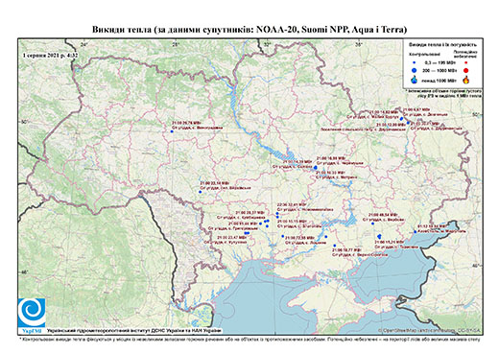Select the large red circle legend symbol
The width and height of the screenshot is (499, 353).
[x=465, y=71]
